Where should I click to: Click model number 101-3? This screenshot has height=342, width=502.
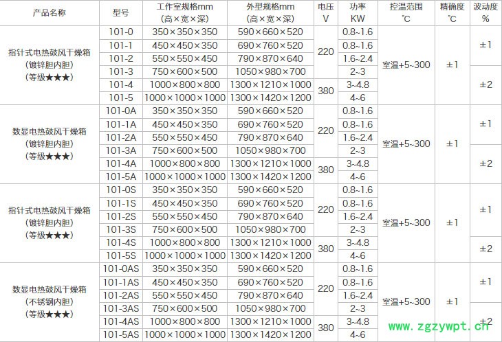(x=121, y=71)
